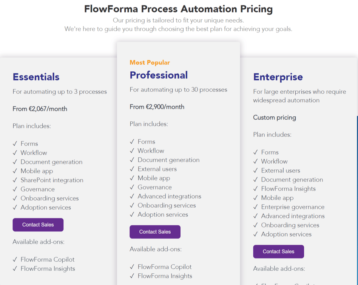The height and width of the screenshot is (285, 358).
Task: Click the checkmark next to Advanced integrations in Professional
Action: click(x=132, y=196)
